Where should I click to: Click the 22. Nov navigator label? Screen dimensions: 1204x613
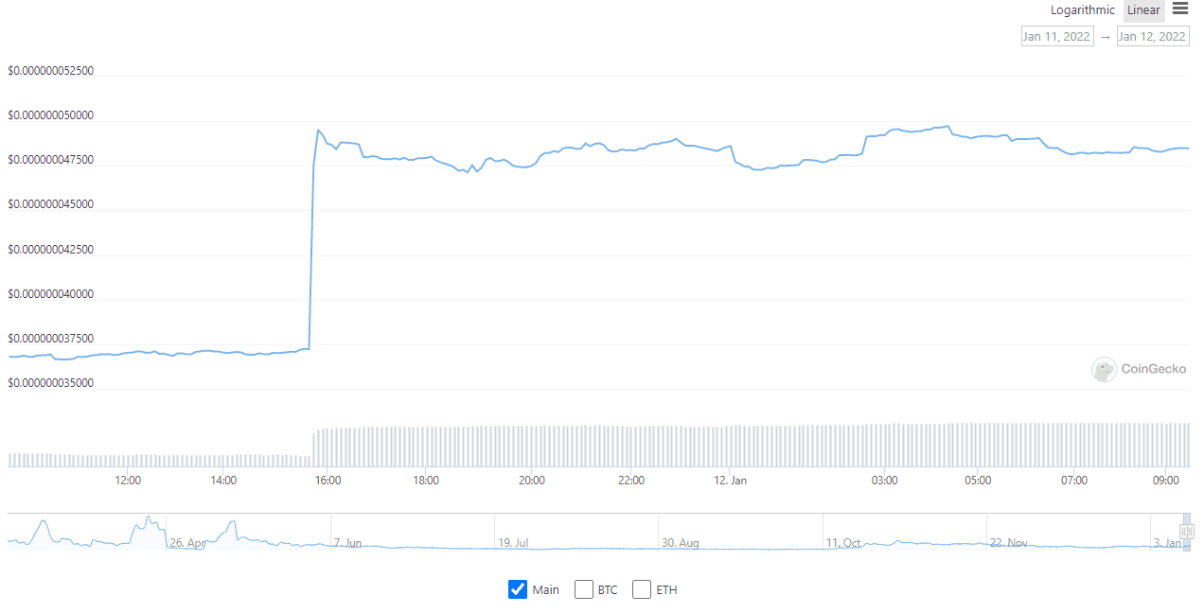[1009, 543]
